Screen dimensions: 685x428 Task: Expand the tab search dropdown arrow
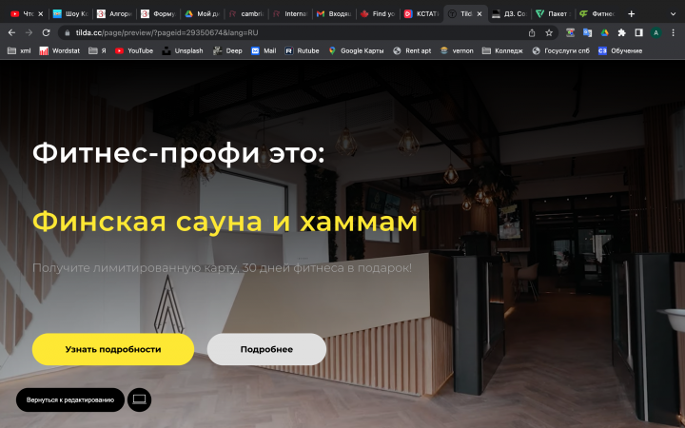pos(673,14)
